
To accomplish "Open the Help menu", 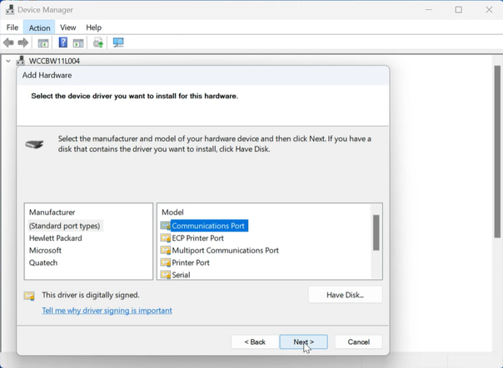I will coord(93,27).
